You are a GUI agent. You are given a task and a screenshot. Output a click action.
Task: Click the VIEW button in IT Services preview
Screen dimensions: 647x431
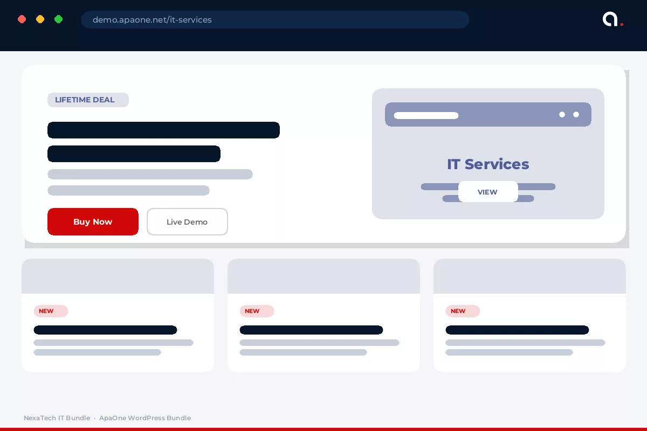pos(488,192)
